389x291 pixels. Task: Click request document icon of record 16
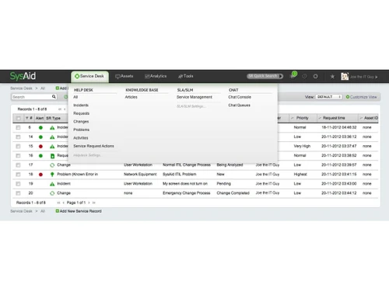click(52, 156)
